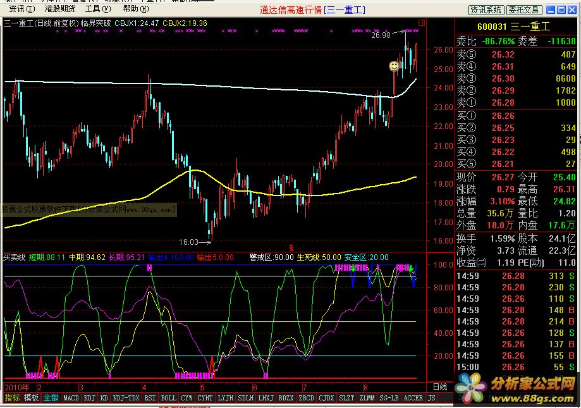
Task: Select the ACCER indicator tab
Action: (413, 398)
